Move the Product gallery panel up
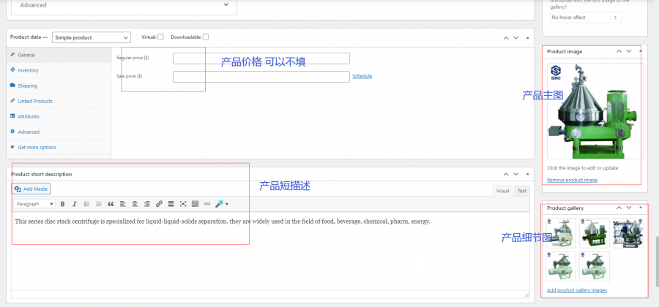659x307 pixels. 619,208
